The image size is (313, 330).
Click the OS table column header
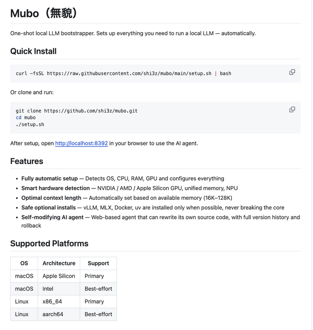tap(24, 263)
